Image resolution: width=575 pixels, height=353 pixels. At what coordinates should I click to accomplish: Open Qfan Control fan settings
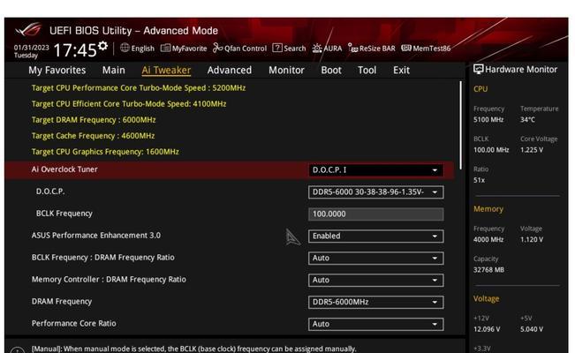click(240, 48)
